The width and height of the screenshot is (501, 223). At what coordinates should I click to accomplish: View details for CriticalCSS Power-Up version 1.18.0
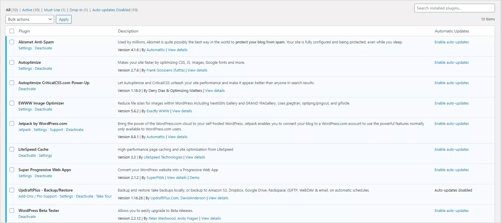pyautogui.click(x=215, y=91)
